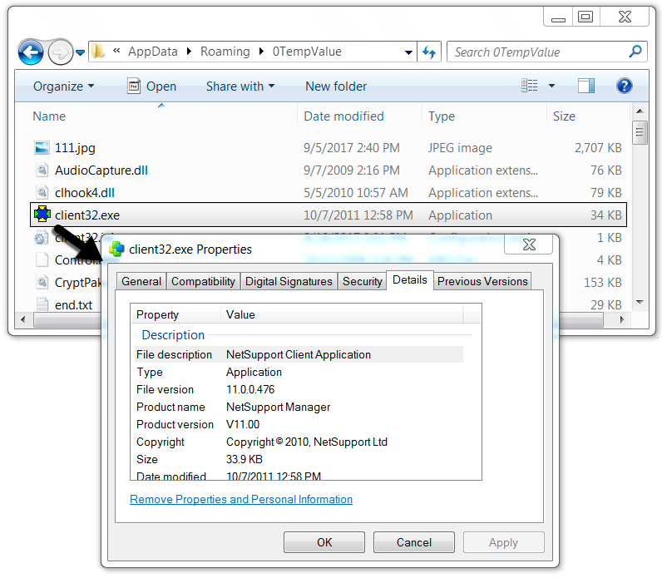This screenshot has width=662, height=578.
Task: Toggle the preview pane icon
Action: tap(586, 86)
